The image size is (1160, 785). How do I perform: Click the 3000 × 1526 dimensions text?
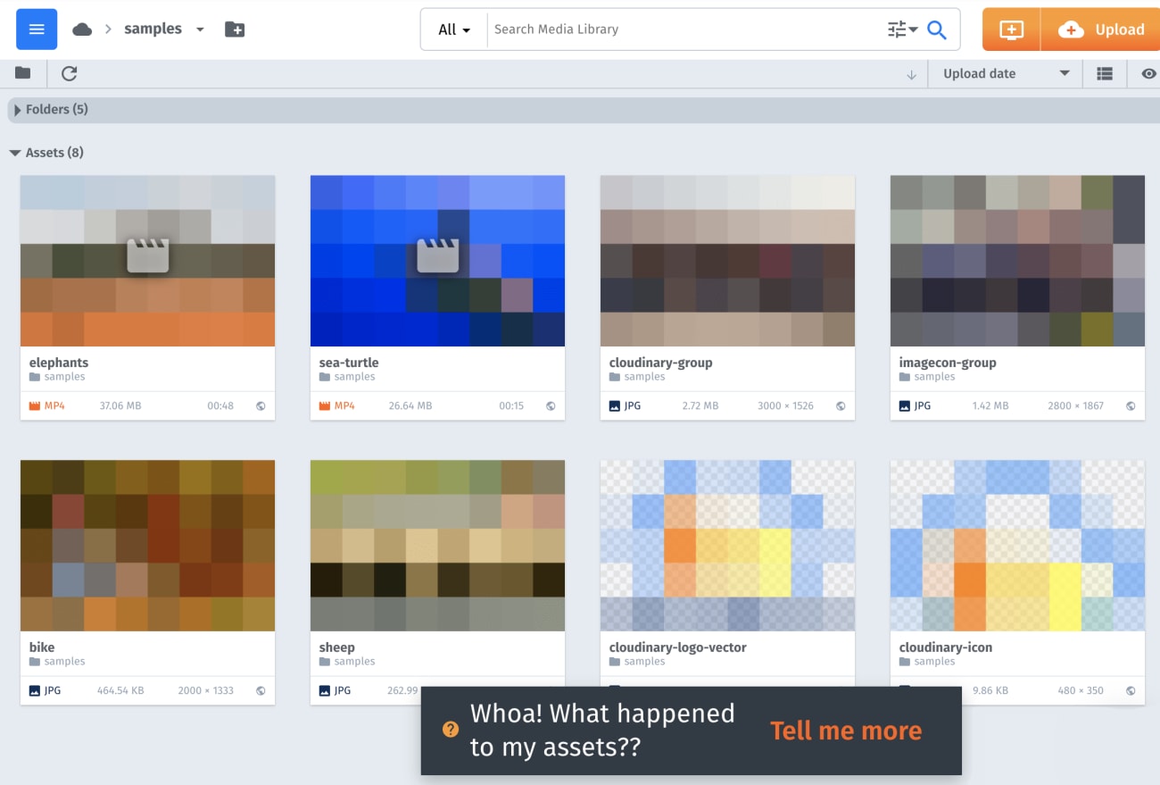[785, 405]
